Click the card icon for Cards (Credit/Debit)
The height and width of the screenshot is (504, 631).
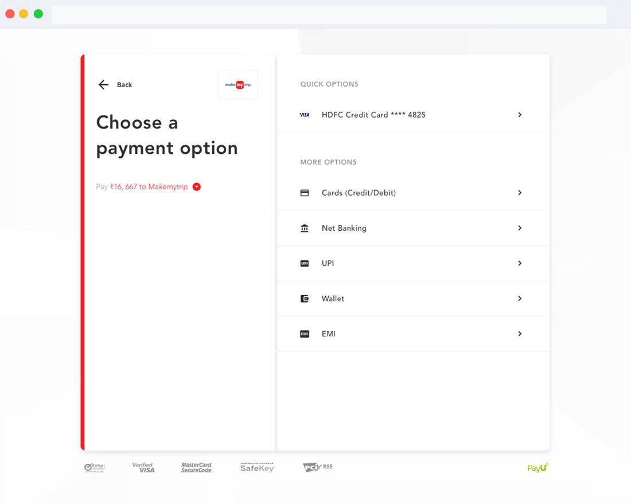[305, 193]
